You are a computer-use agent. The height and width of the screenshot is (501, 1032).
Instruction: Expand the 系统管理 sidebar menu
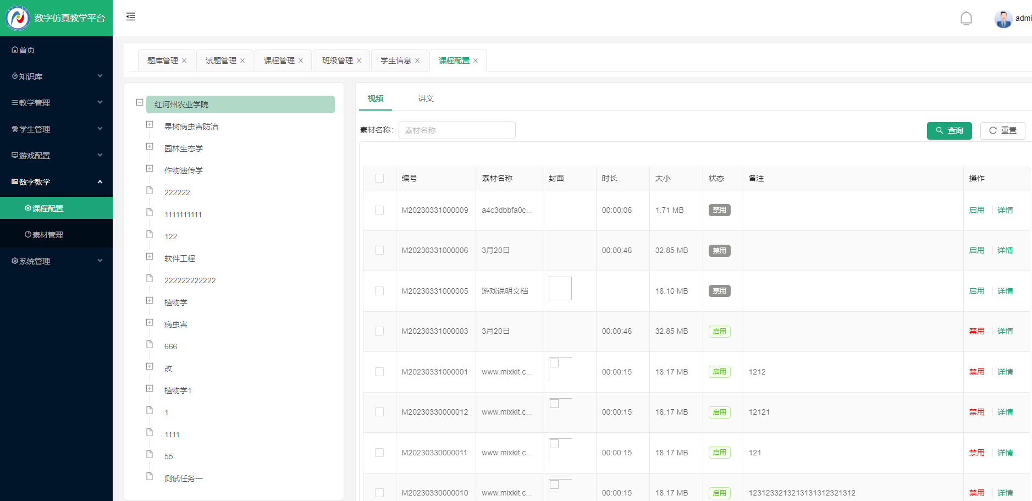coord(56,261)
